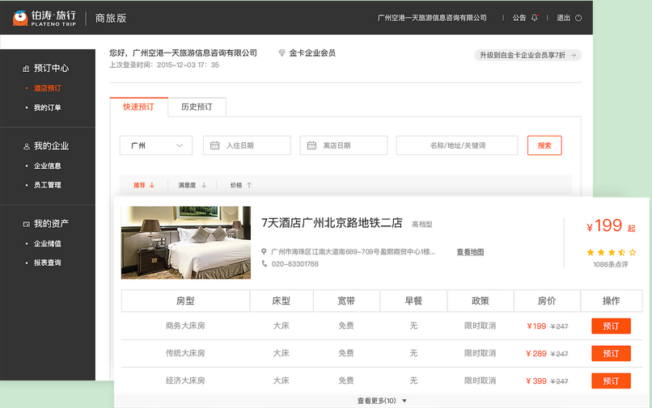This screenshot has height=408, width=652.
Task: Click the 1086条点评 review count
Action: coord(611,265)
